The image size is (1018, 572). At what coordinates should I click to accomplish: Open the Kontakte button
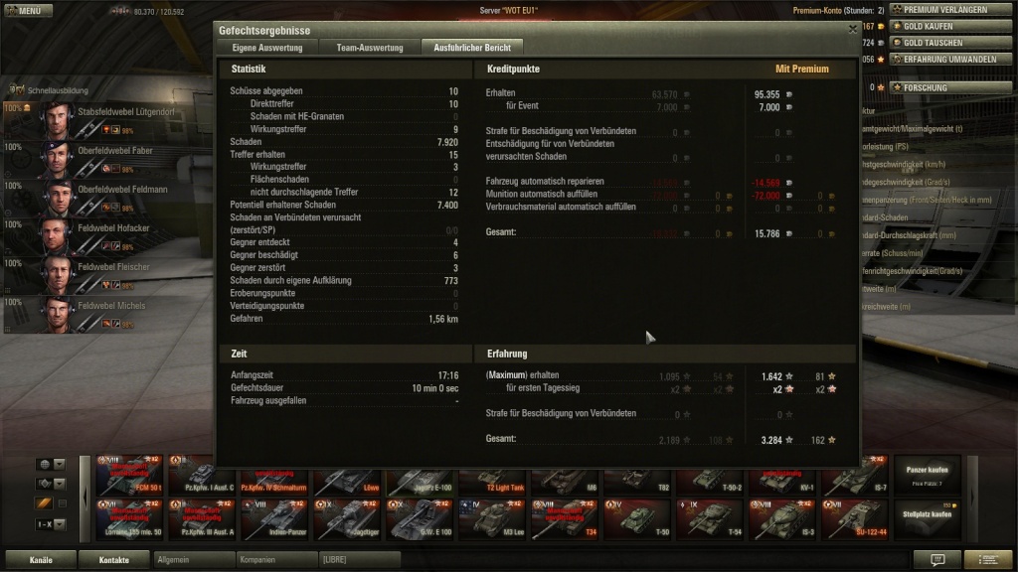(x=113, y=560)
